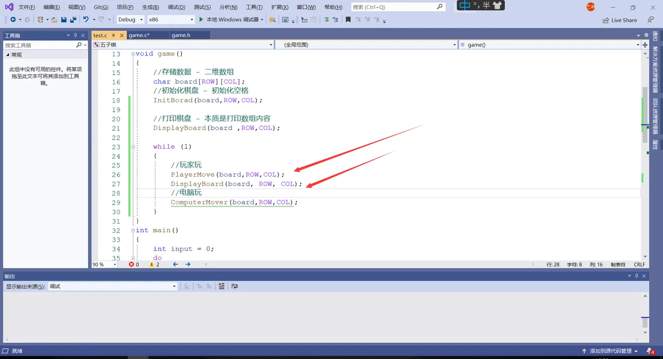Collapse the main() function at line 32

click(132, 230)
